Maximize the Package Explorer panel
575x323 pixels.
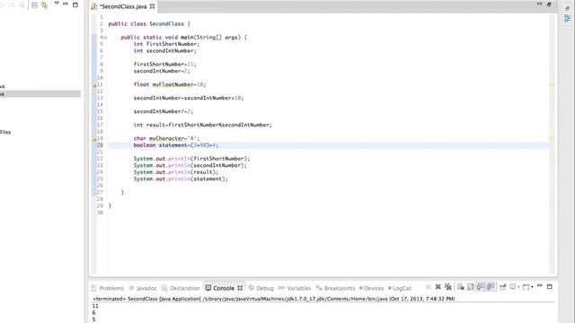[x=75, y=4]
